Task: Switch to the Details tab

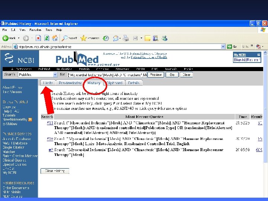Action: click(x=134, y=83)
